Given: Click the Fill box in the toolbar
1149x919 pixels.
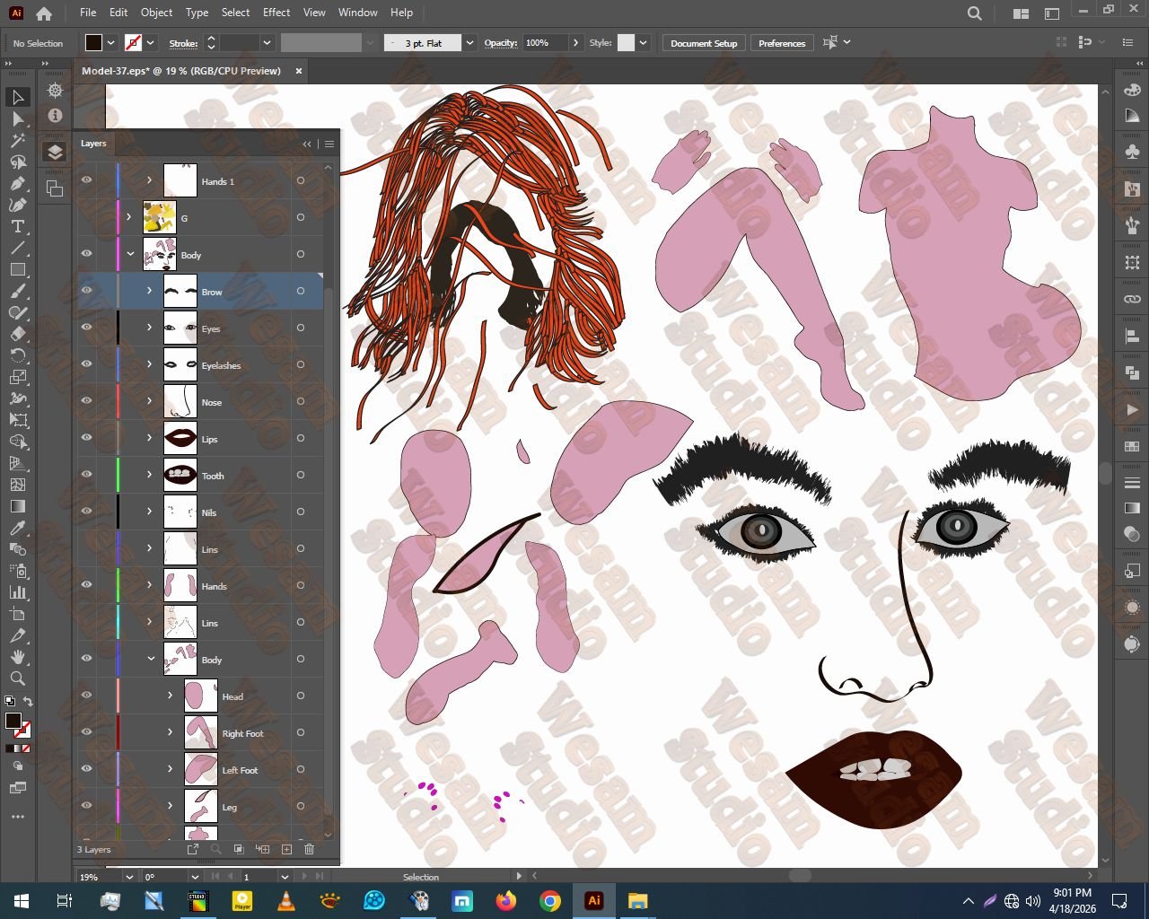Looking at the screenshot, I should [13, 721].
